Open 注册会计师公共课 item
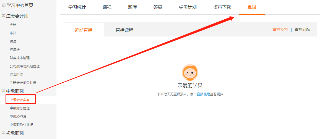Image resolution: width=322 pixels, height=139 pixels. coord(23,83)
